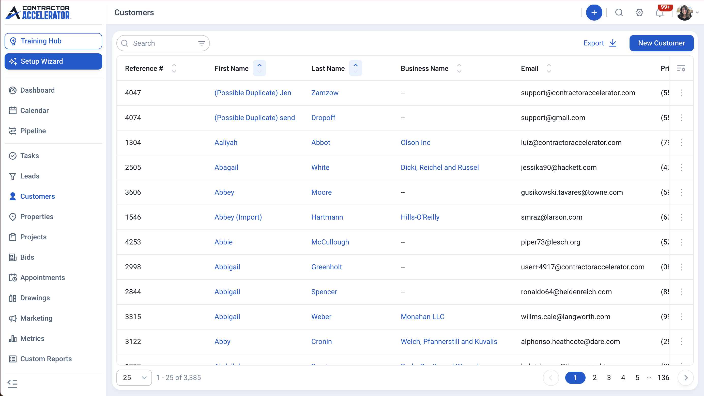Go to page 2
The height and width of the screenshot is (396, 704).
[x=594, y=377]
